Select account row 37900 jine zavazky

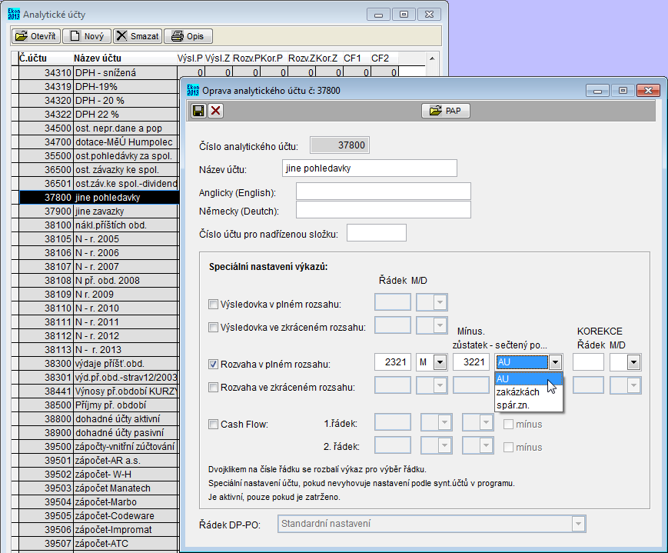98,211
